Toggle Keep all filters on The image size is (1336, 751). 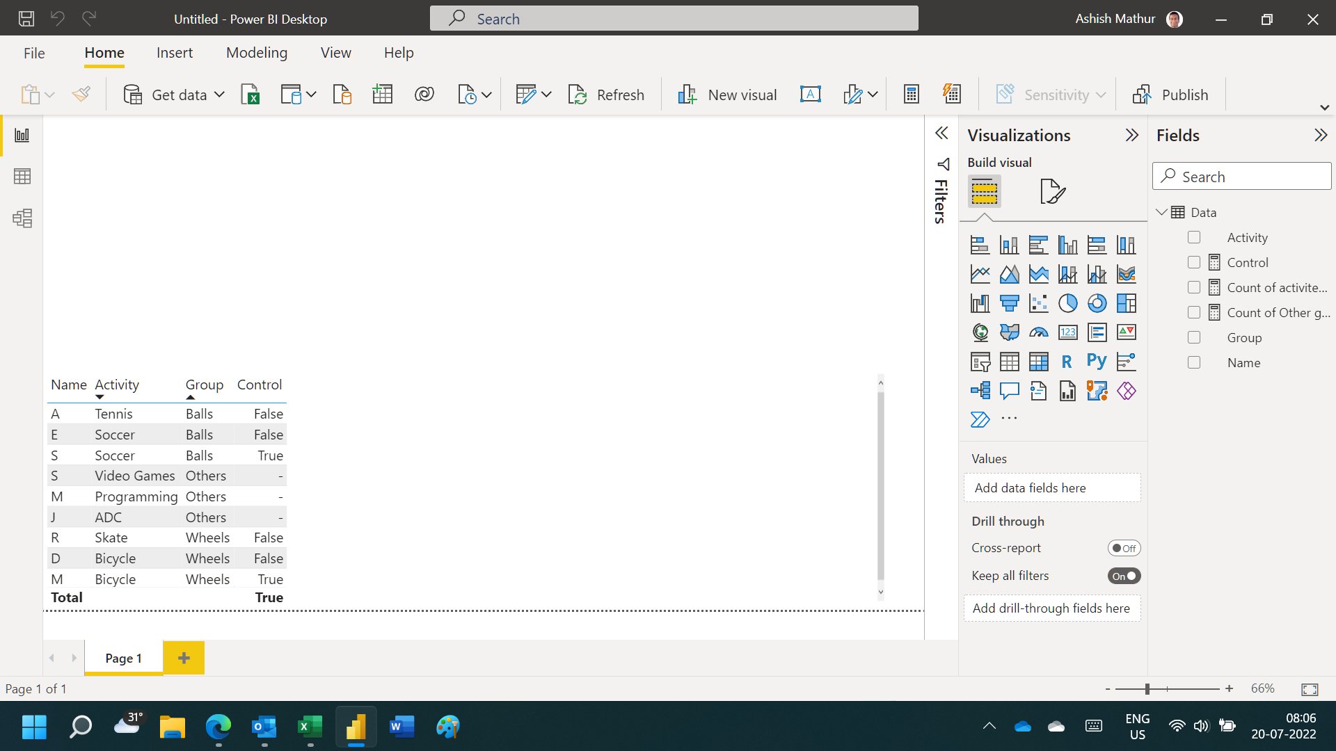tap(1124, 576)
